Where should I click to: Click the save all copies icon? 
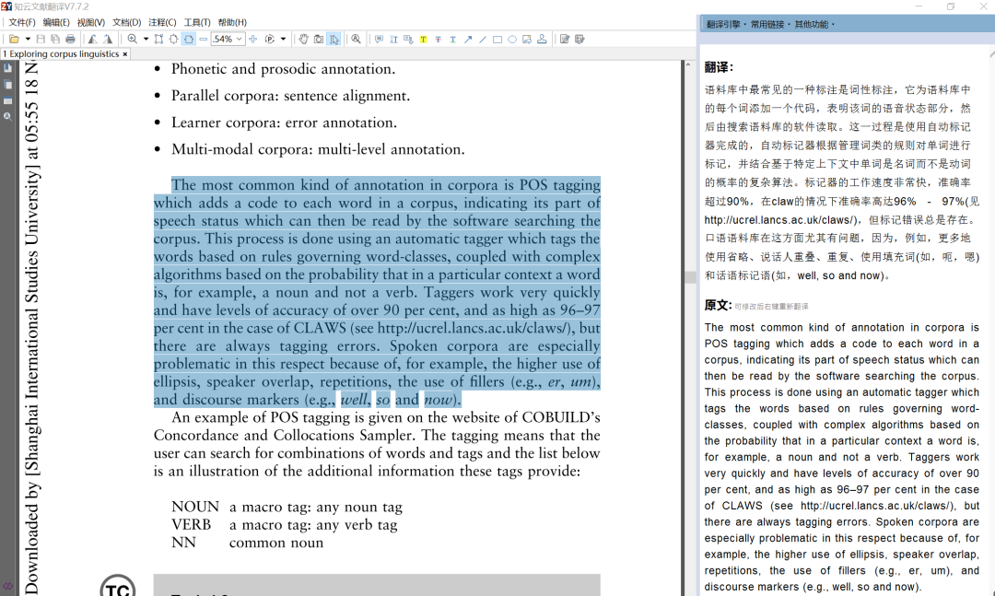tap(55, 40)
